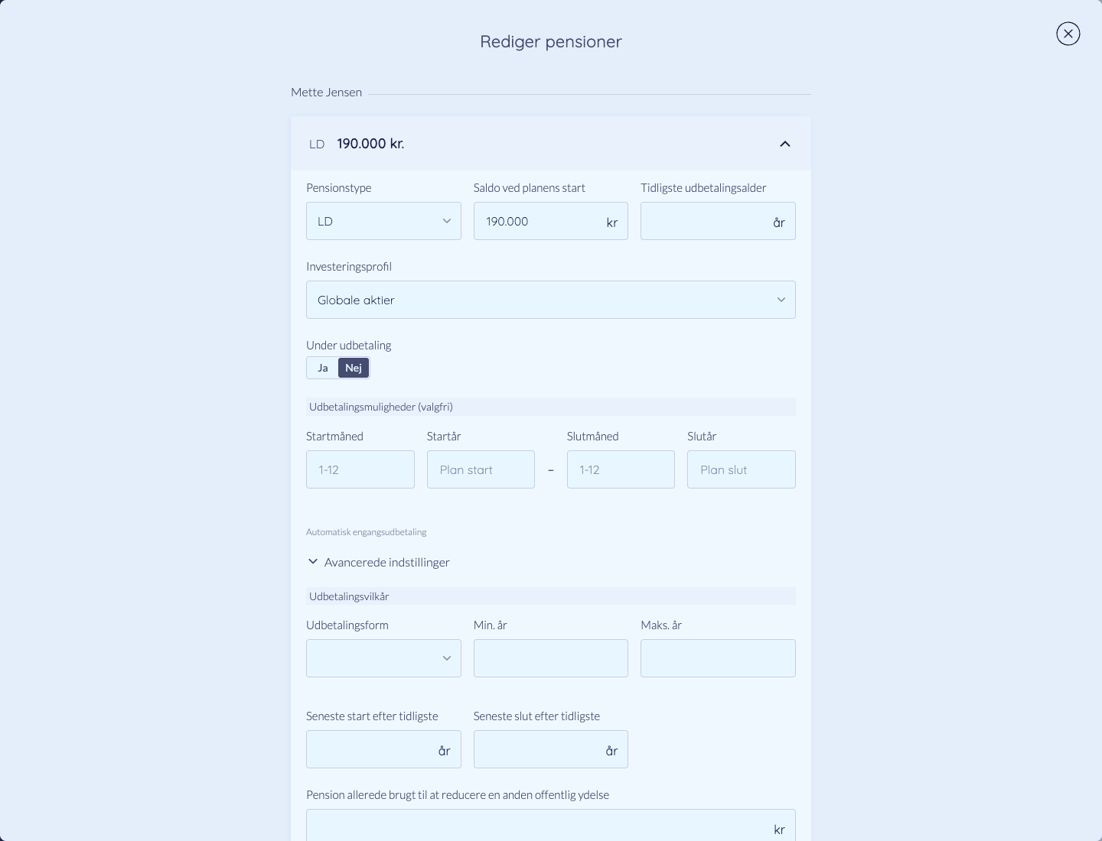
Task: Collapse Avancerede indstillinger section
Action: tap(378, 562)
